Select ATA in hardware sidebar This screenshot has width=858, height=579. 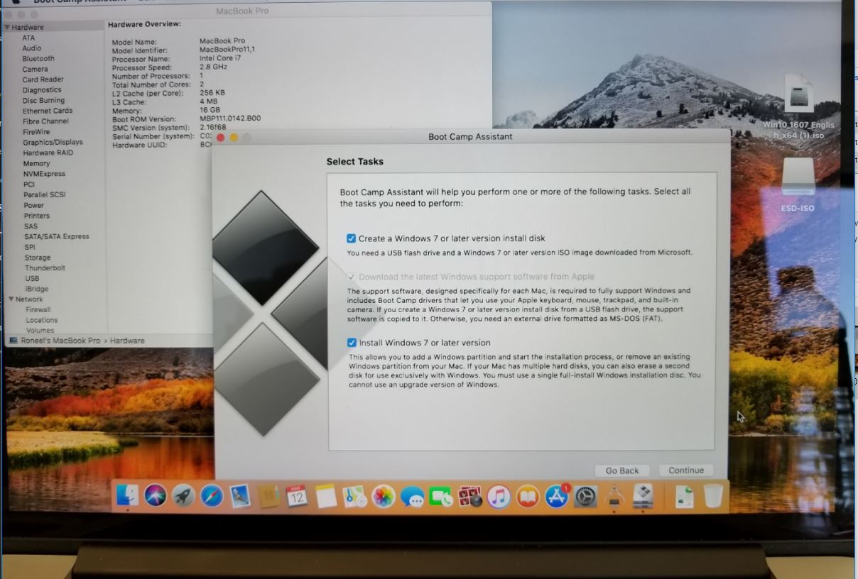coord(28,38)
